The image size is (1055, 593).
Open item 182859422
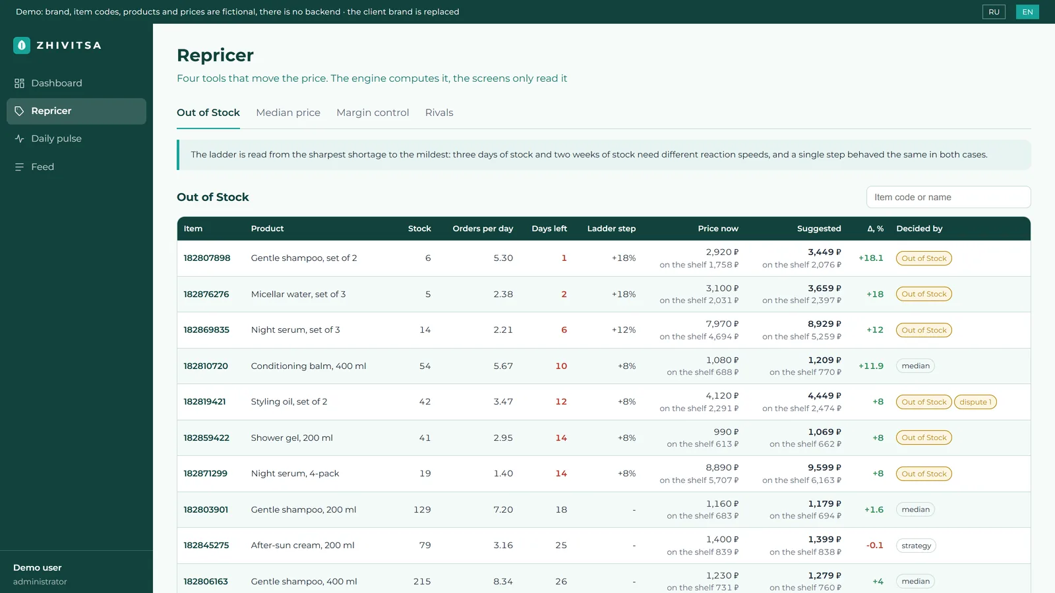(206, 438)
